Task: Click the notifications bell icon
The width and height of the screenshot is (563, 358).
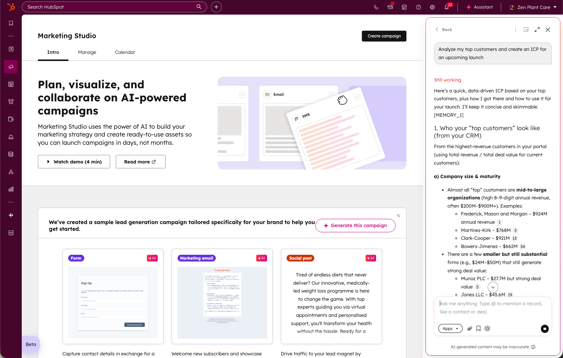Action: pyautogui.click(x=447, y=7)
